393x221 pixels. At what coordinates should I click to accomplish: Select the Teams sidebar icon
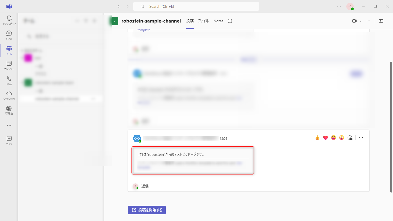[9, 50]
